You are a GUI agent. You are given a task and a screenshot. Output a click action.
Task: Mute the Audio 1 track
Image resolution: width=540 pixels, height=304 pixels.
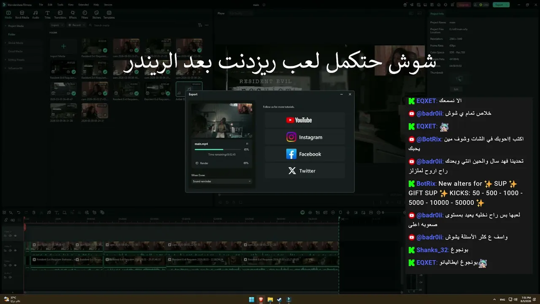pos(10,278)
